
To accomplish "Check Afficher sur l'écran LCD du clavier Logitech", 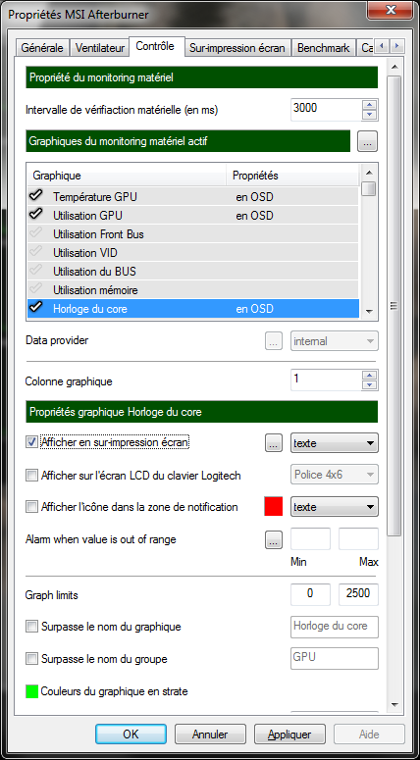I will [x=31, y=476].
